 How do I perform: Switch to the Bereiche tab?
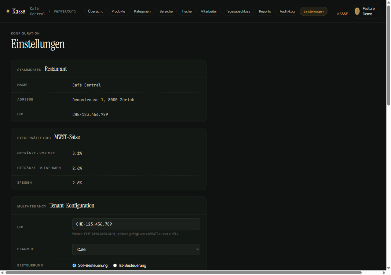[166, 11]
